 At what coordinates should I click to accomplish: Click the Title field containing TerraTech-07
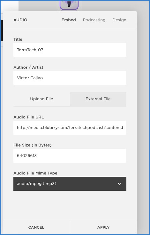(x=70, y=50)
